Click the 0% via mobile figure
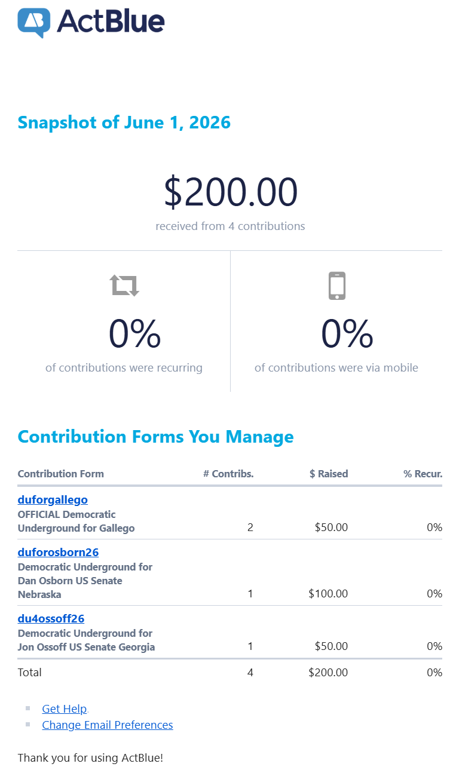Viewport: 450px width, 776px height. (347, 334)
